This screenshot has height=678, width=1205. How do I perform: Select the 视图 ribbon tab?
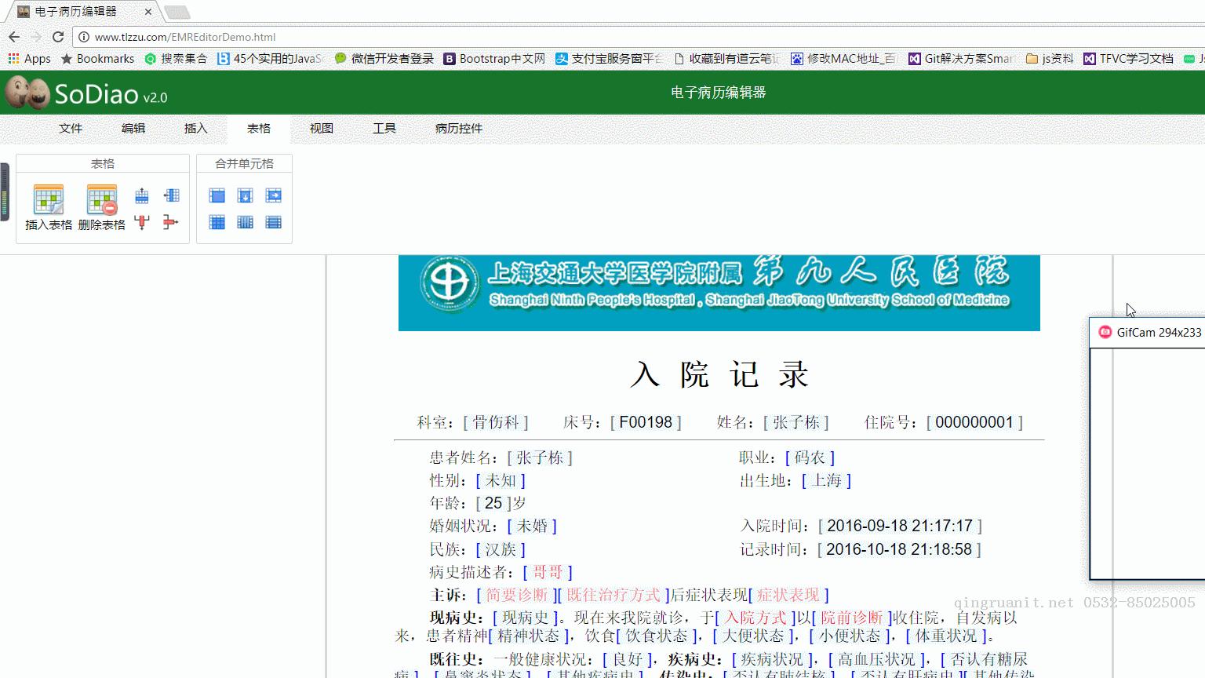coord(322,128)
